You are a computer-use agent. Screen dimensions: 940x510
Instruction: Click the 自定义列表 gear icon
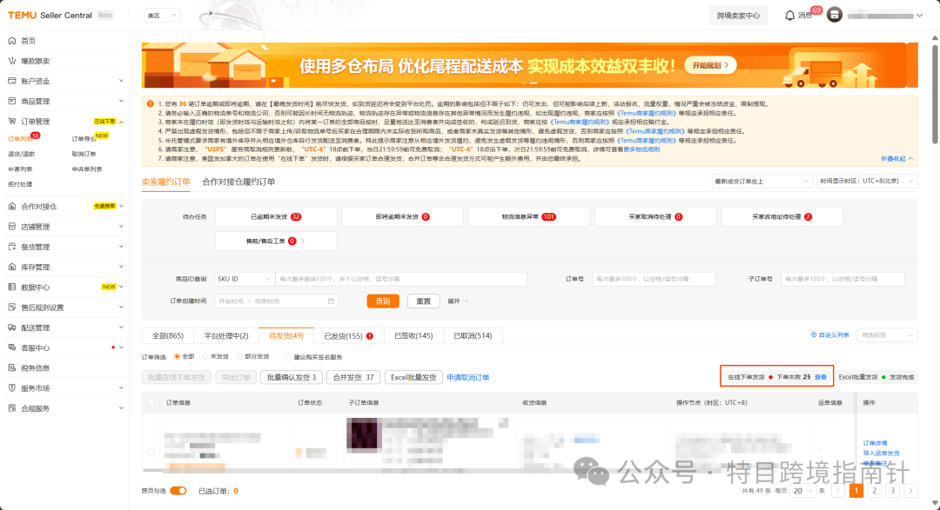coord(814,334)
